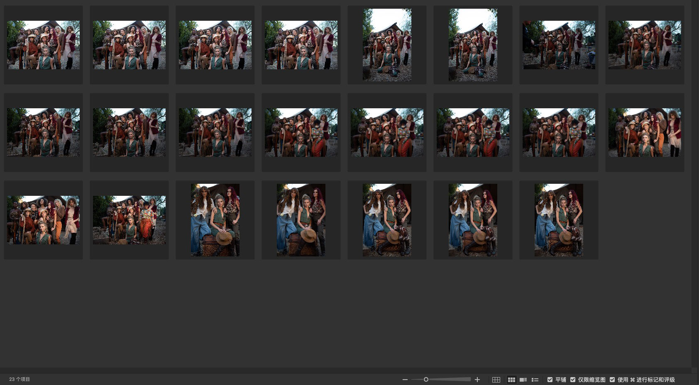Screen dimensions: 699x385
Task: Click the grid lock icon
Action: [x=496, y=380]
